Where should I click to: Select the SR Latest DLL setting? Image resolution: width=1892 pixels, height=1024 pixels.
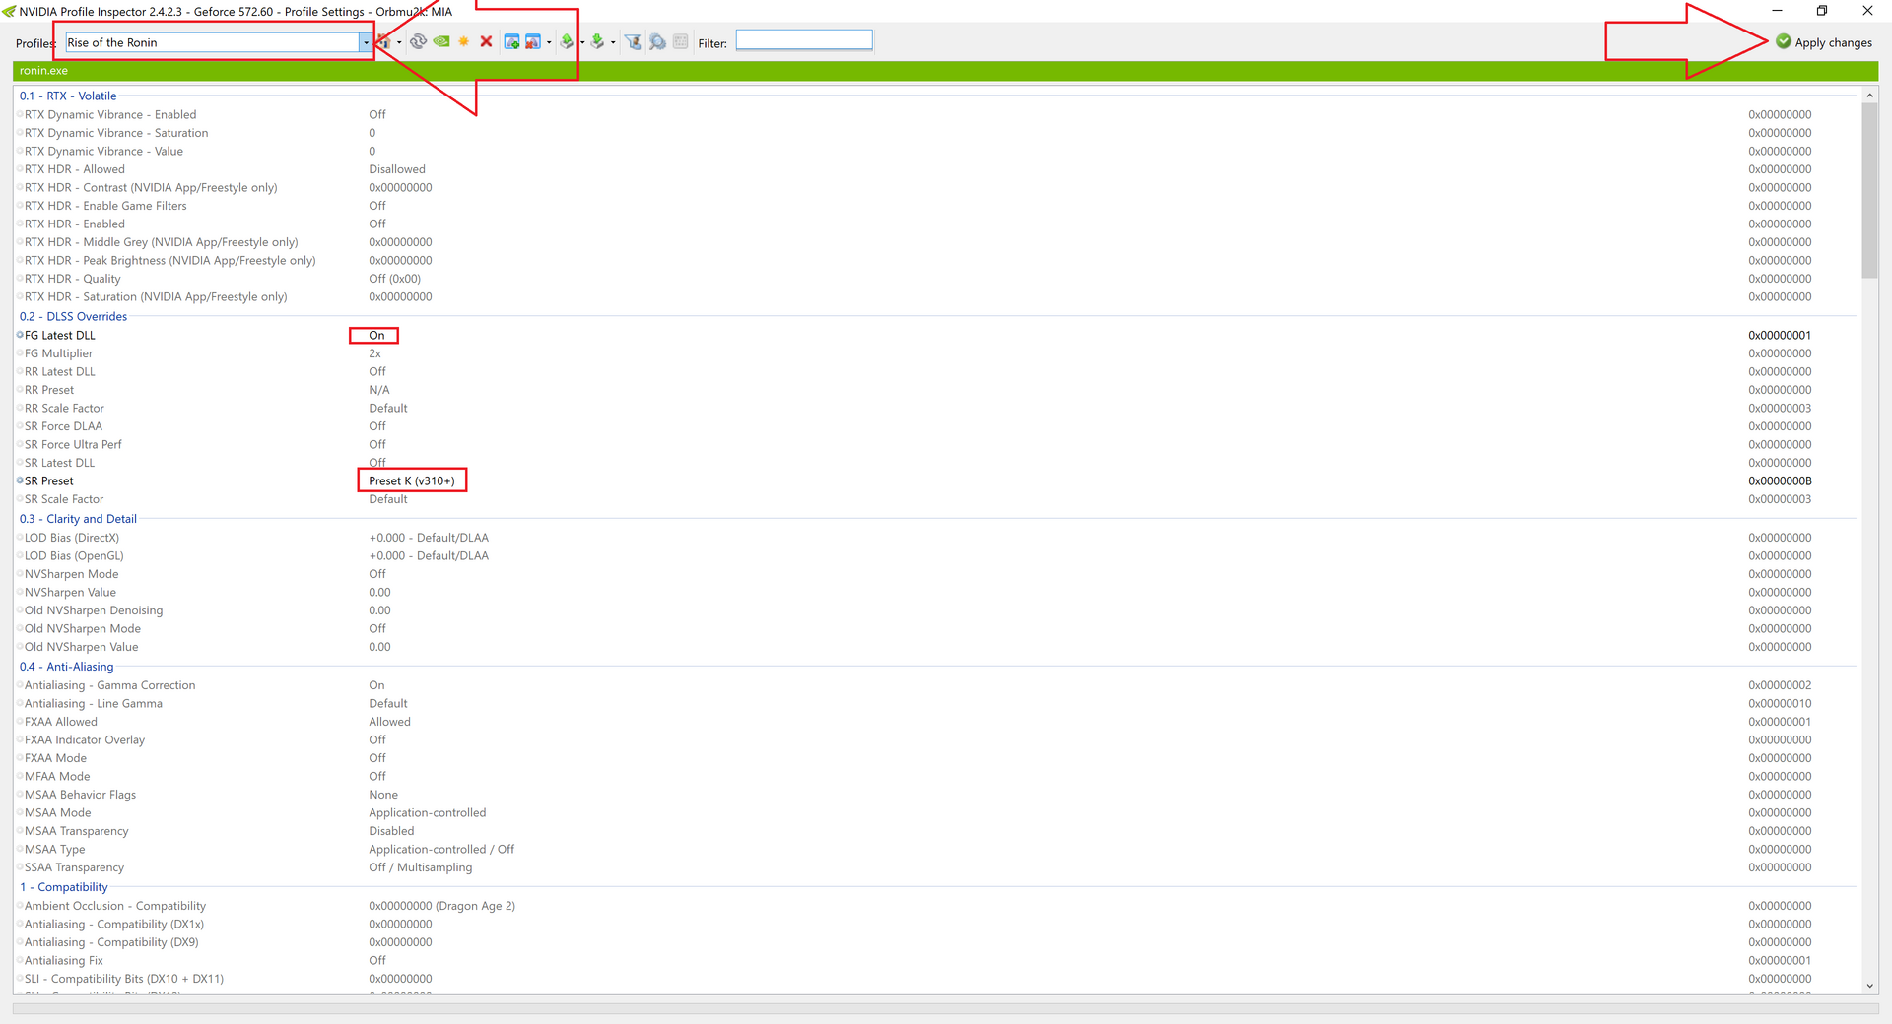click(936, 463)
